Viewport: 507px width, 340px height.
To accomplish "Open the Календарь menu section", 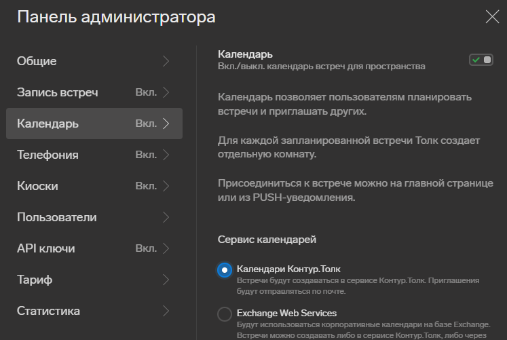I will [x=94, y=124].
